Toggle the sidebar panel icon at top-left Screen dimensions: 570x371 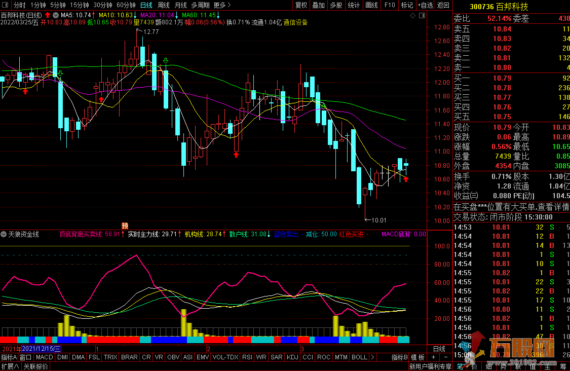(6, 5)
